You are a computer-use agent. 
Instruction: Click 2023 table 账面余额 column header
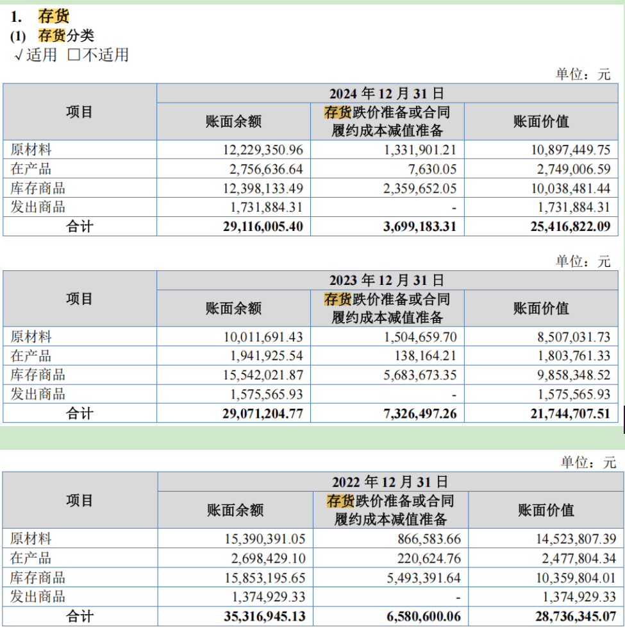point(233,308)
